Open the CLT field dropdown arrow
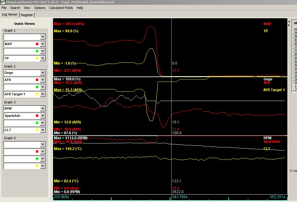Viewport: 297px width, 202px height. pyautogui.click(x=43, y=130)
